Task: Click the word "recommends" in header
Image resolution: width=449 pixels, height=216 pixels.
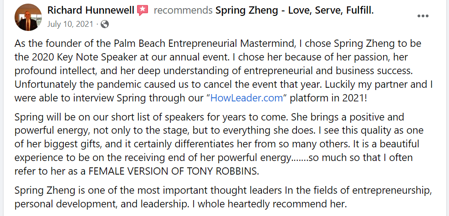Action: click(183, 10)
